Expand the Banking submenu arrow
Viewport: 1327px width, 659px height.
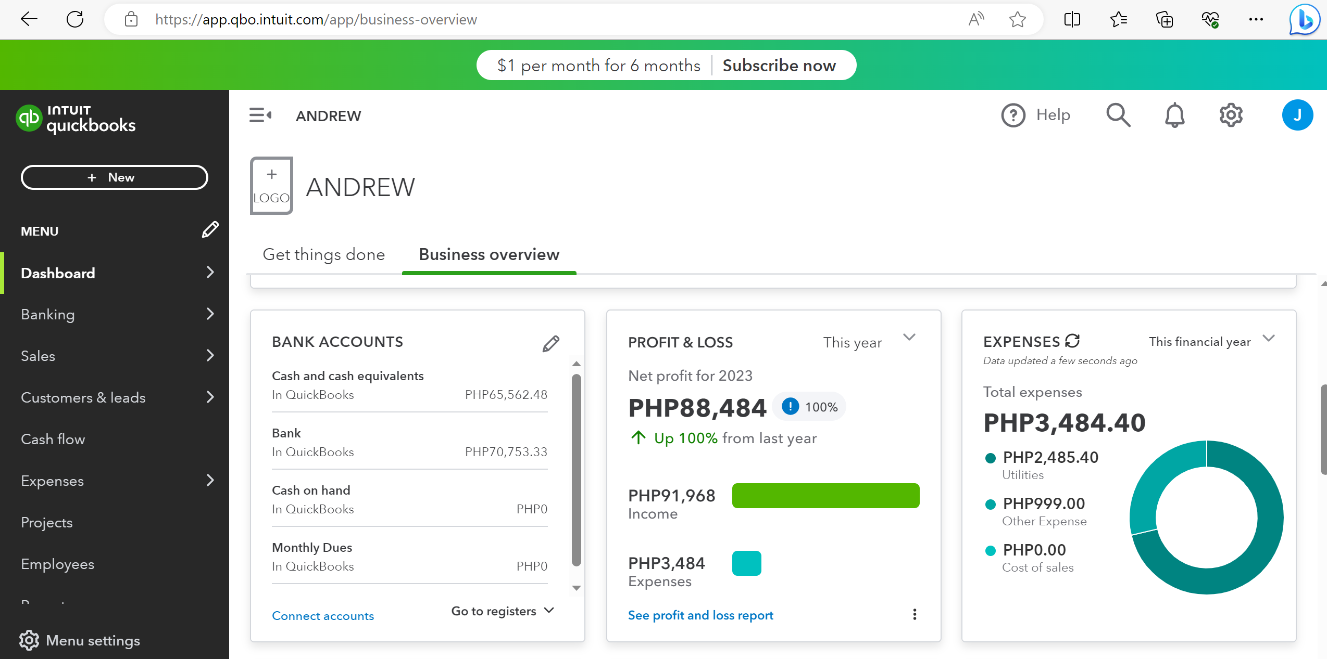coord(210,314)
